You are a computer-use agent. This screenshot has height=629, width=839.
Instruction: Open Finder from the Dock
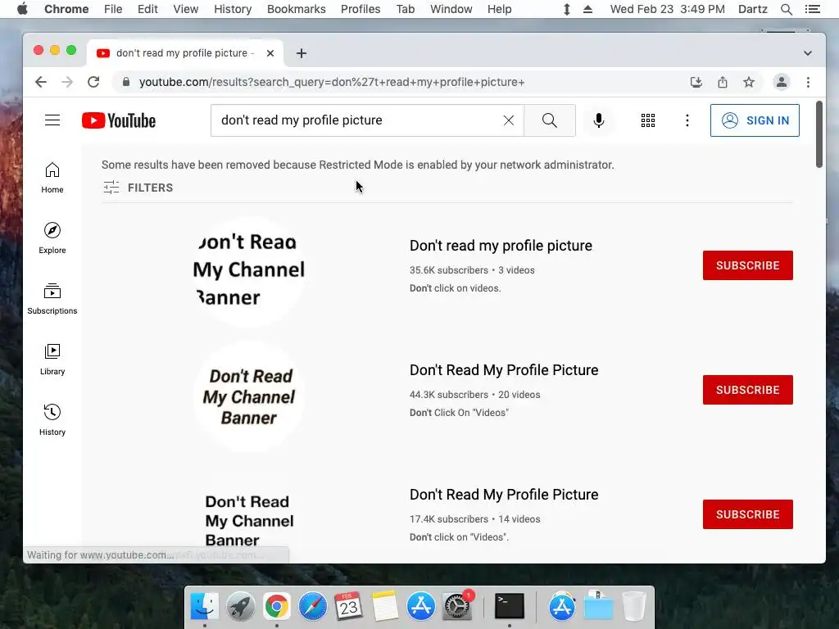coord(204,606)
